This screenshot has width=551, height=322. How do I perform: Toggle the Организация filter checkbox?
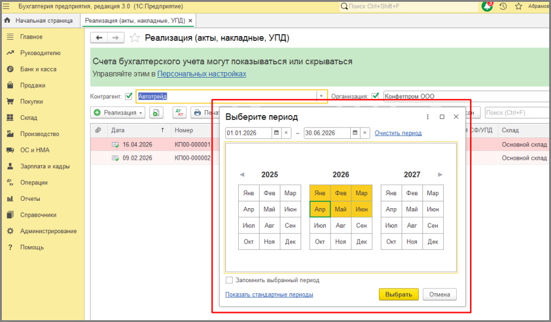375,96
